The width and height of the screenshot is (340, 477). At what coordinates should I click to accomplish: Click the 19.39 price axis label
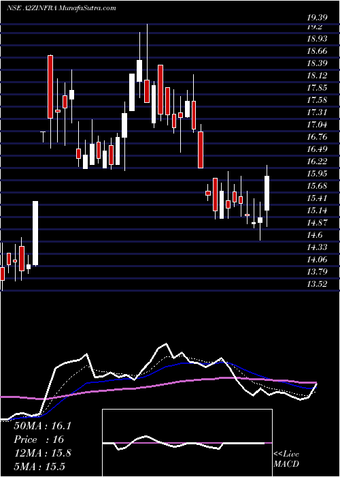(x=317, y=18)
